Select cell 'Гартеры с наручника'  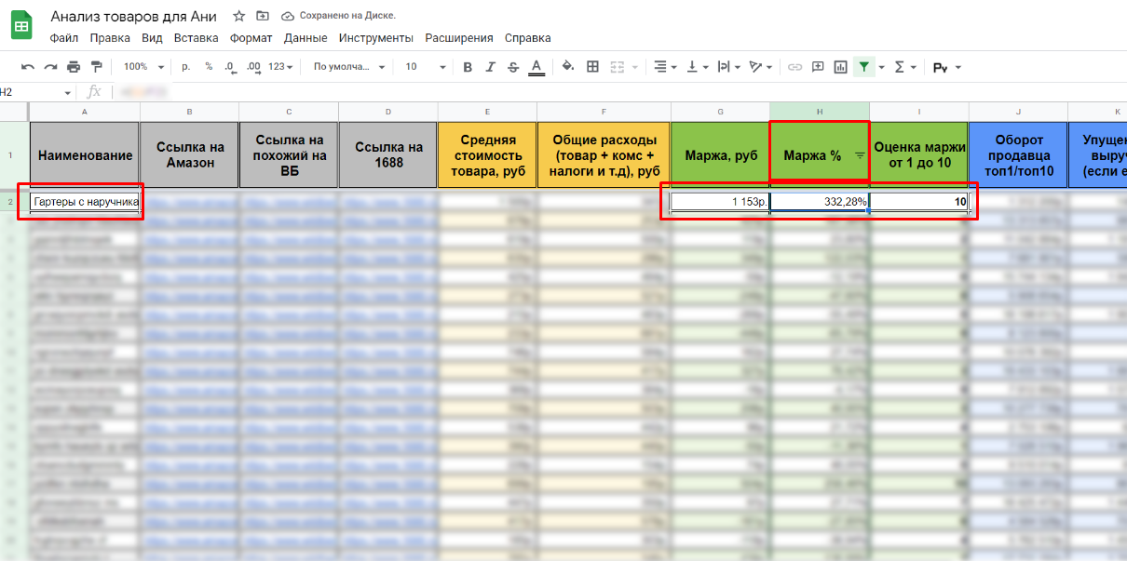(85, 202)
